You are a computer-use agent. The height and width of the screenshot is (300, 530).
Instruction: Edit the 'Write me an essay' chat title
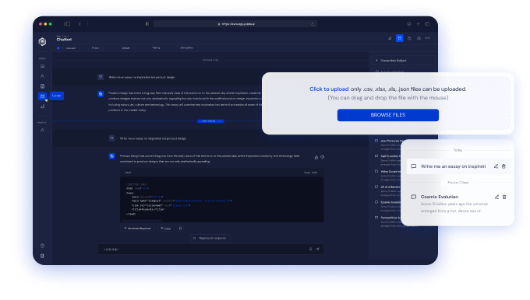(496, 166)
